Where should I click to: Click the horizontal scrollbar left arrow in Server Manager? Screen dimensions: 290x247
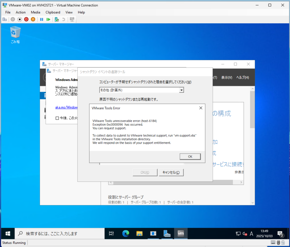pyautogui.click(x=111, y=182)
